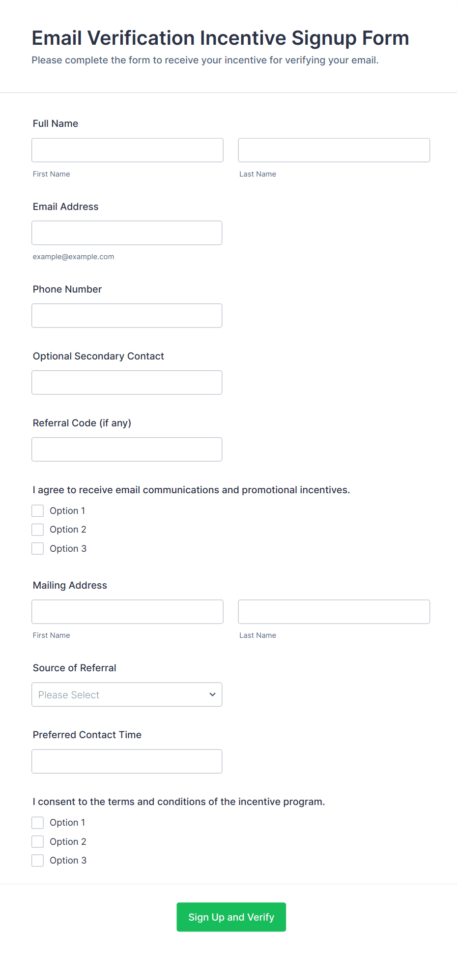Check Option 1 under email communications agreement
The width and height of the screenshot is (457, 956).
click(x=38, y=511)
